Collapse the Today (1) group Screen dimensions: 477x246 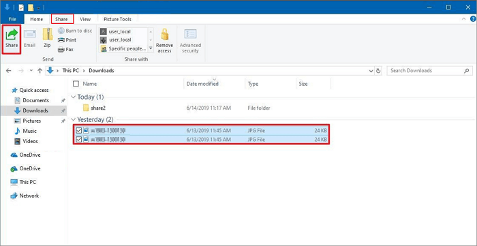click(x=73, y=97)
